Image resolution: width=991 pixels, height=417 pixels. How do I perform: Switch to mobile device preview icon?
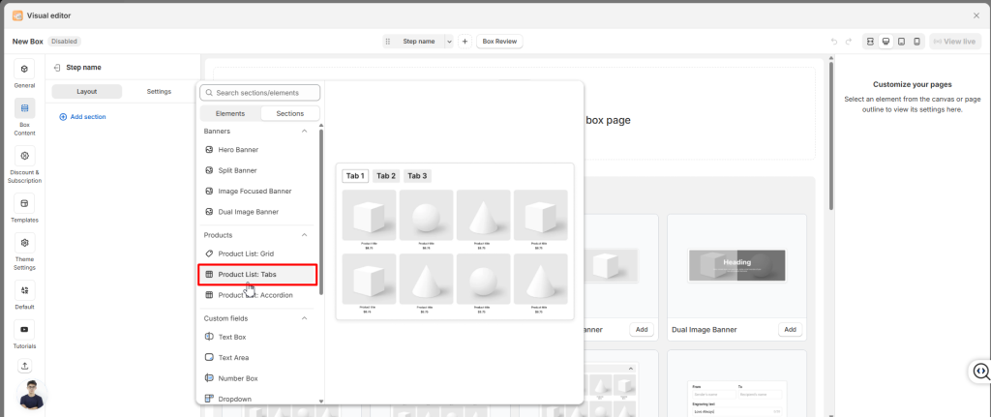(x=917, y=42)
